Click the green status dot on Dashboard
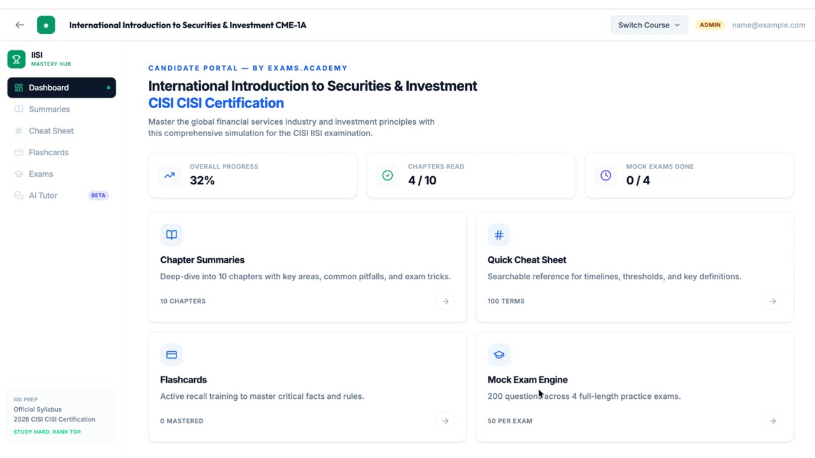The height and width of the screenshot is (458, 815). [x=108, y=88]
